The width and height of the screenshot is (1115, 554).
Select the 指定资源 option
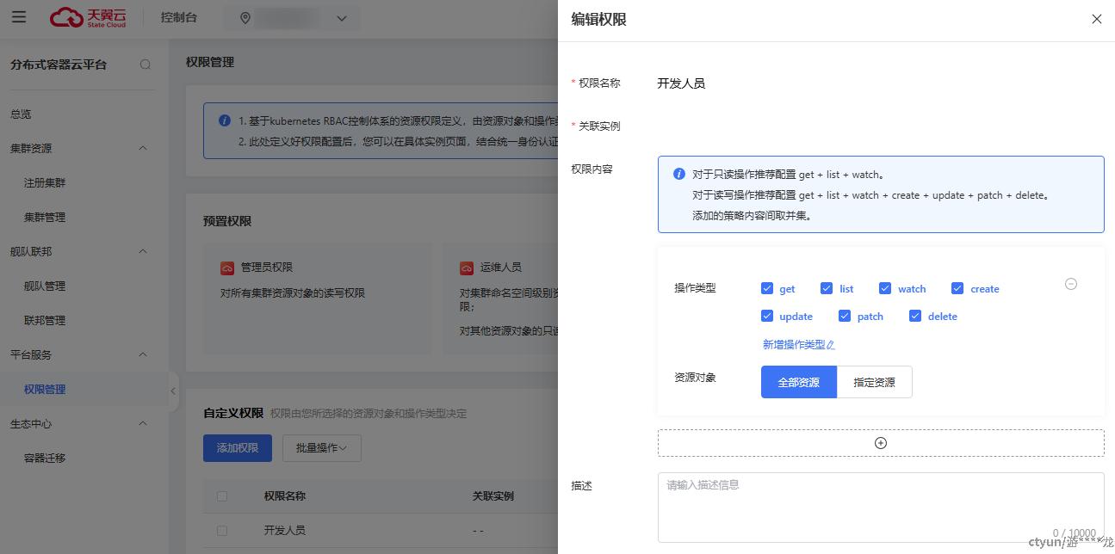pyautogui.click(x=874, y=382)
